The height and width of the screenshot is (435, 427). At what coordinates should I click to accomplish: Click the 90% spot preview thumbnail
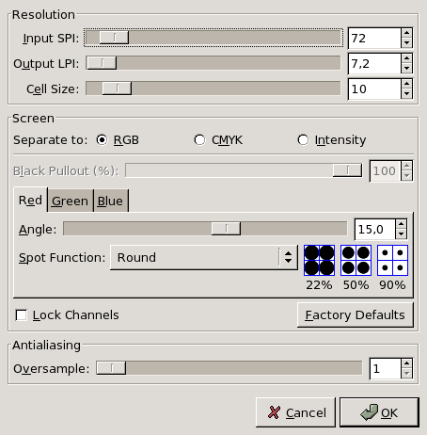point(392,261)
